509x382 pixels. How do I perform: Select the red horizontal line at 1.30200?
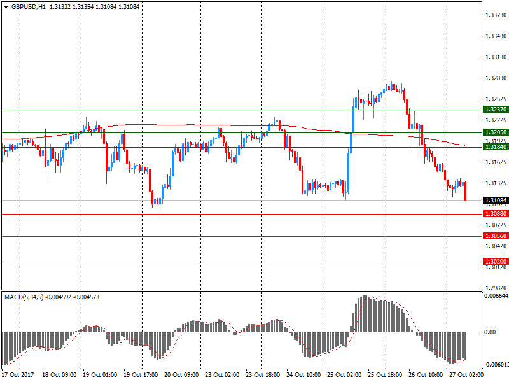pyautogui.click(x=242, y=262)
